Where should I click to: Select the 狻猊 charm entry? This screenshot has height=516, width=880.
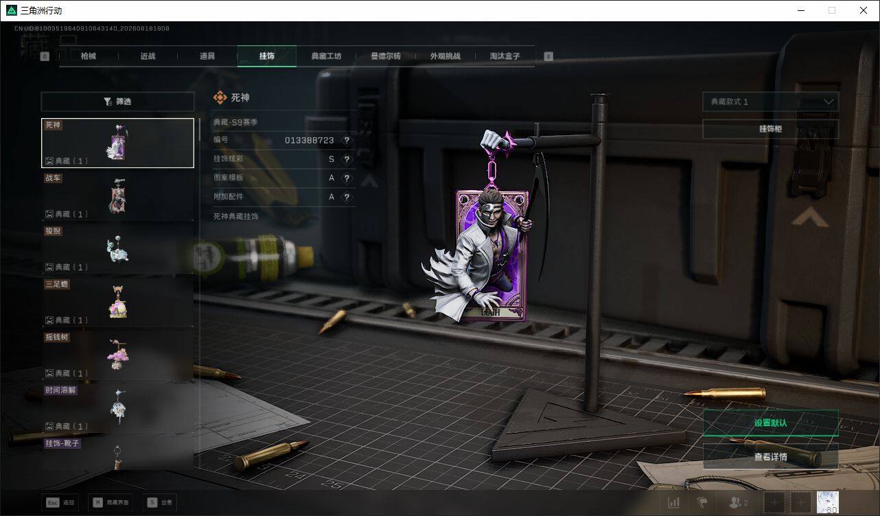117,249
